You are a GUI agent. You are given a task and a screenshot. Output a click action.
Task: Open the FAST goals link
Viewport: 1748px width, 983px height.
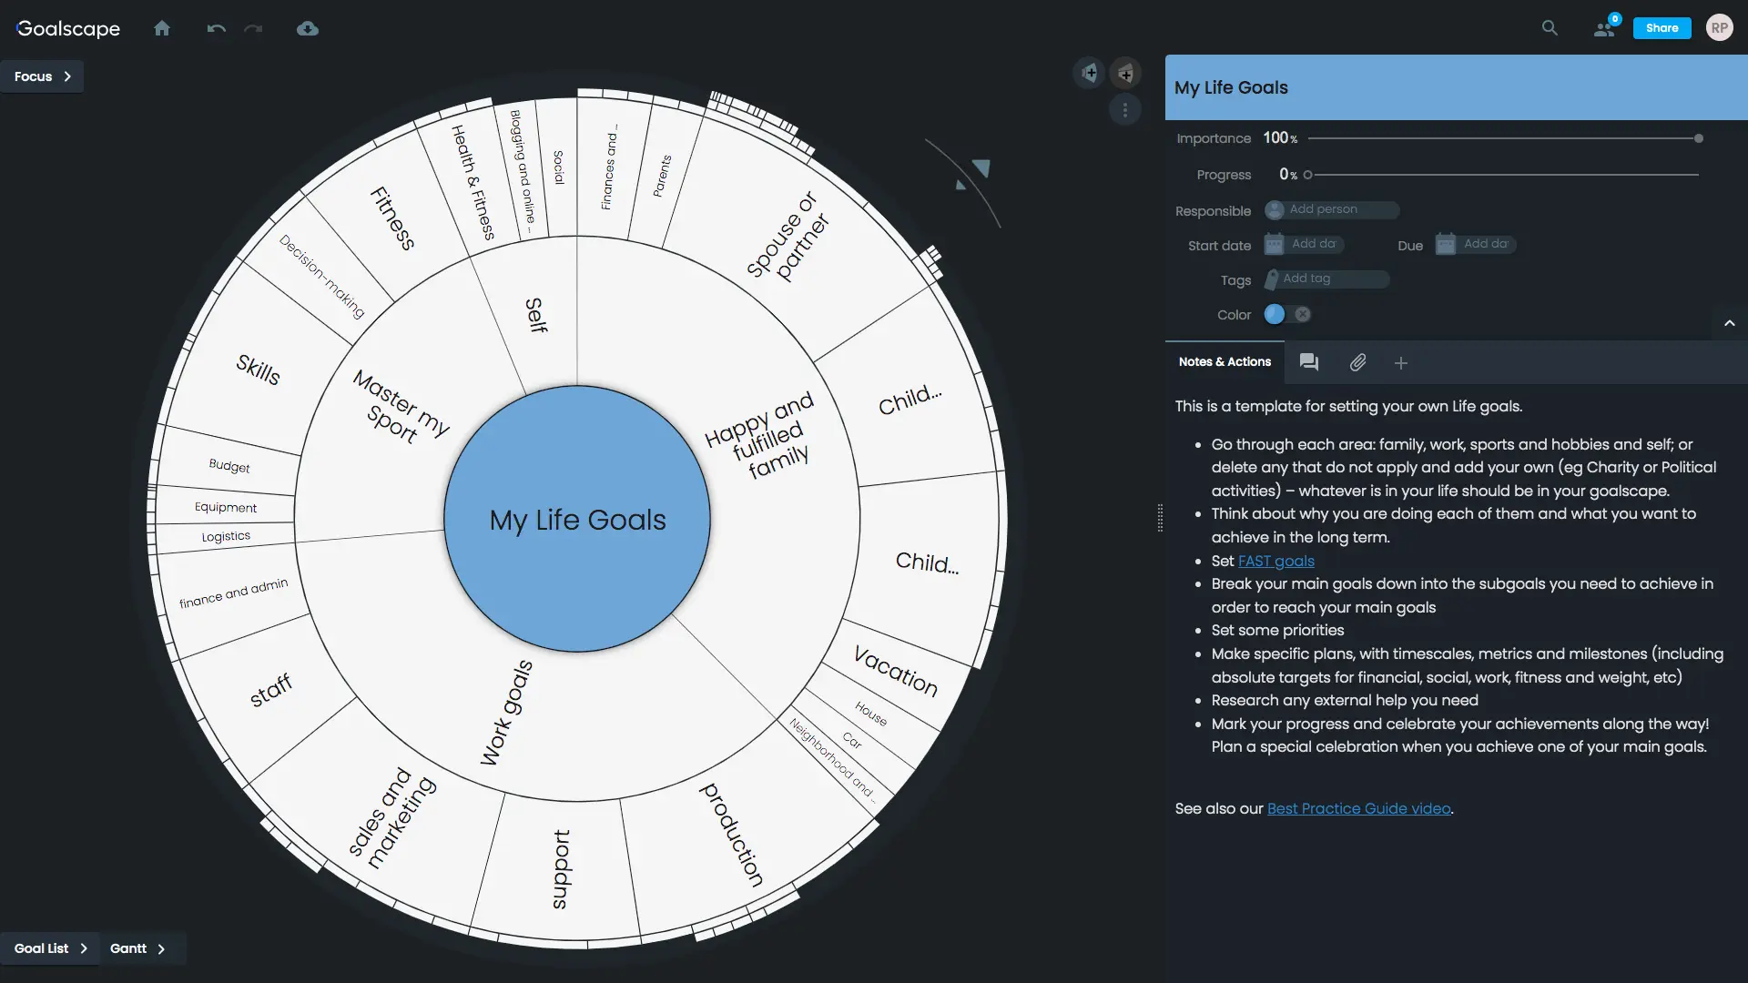pyautogui.click(x=1275, y=561)
